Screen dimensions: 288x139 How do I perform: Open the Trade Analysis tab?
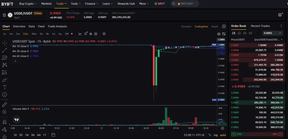(x=57, y=26)
